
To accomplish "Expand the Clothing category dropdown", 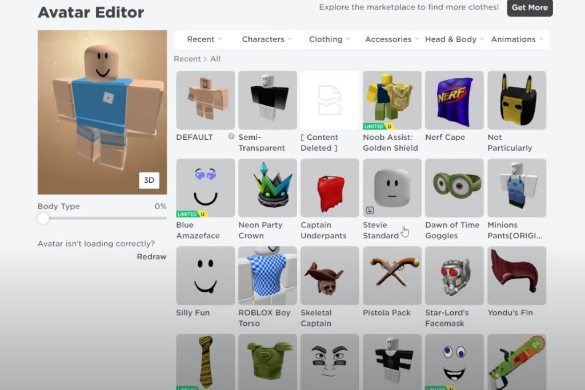I will (330, 39).
